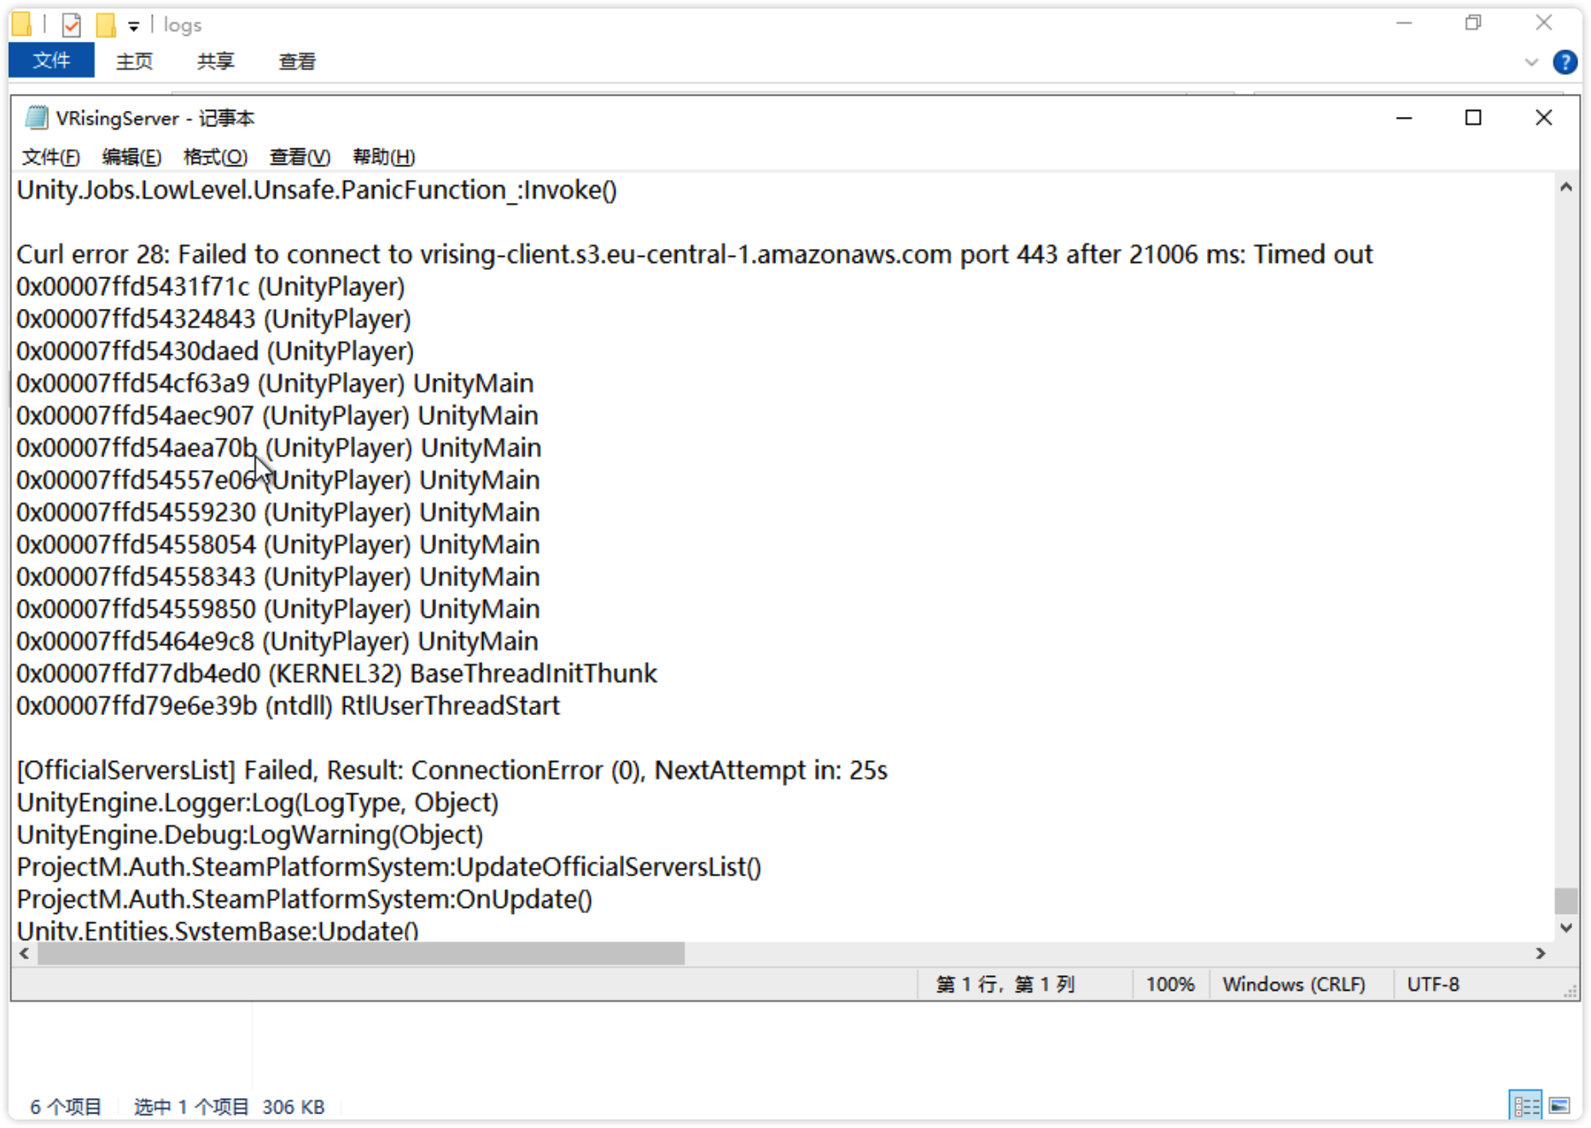The width and height of the screenshot is (1591, 1128).
Task: Click the '0x00007ffd54559850' stack trace line
Action: pyautogui.click(x=278, y=610)
